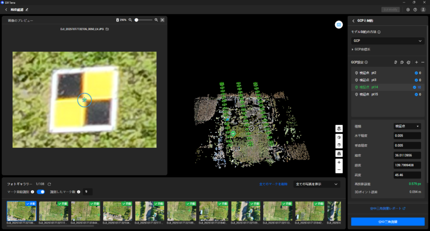The width and height of the screenshot is (430, 231).
Task: Zoom out the 3D view with the minus button
Action: (x=338, y=170)
